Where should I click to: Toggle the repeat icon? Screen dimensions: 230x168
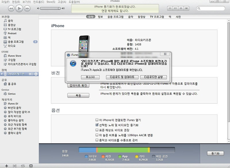[23, 166]
